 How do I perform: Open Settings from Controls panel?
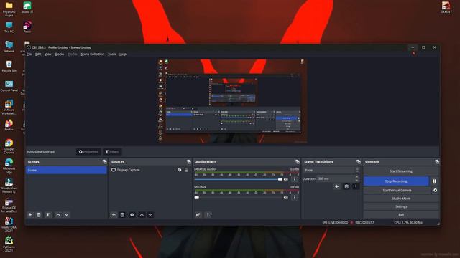point(401,206)
